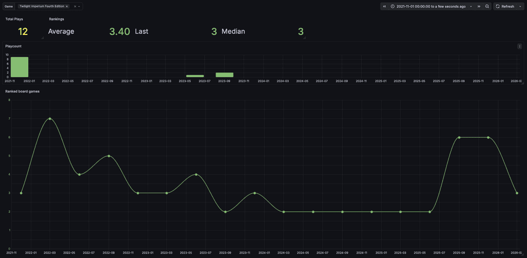Shift time range backwards with double-left arrows
The width and height of the screenshot is (527, 258).
click(x=384, y=6)
